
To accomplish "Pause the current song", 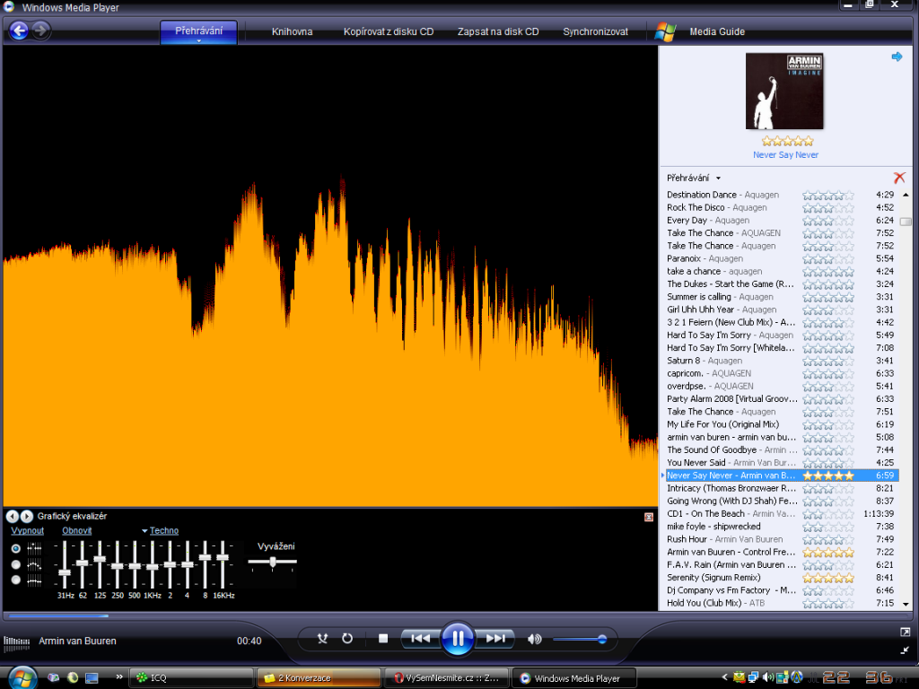I will pos(458,639).
